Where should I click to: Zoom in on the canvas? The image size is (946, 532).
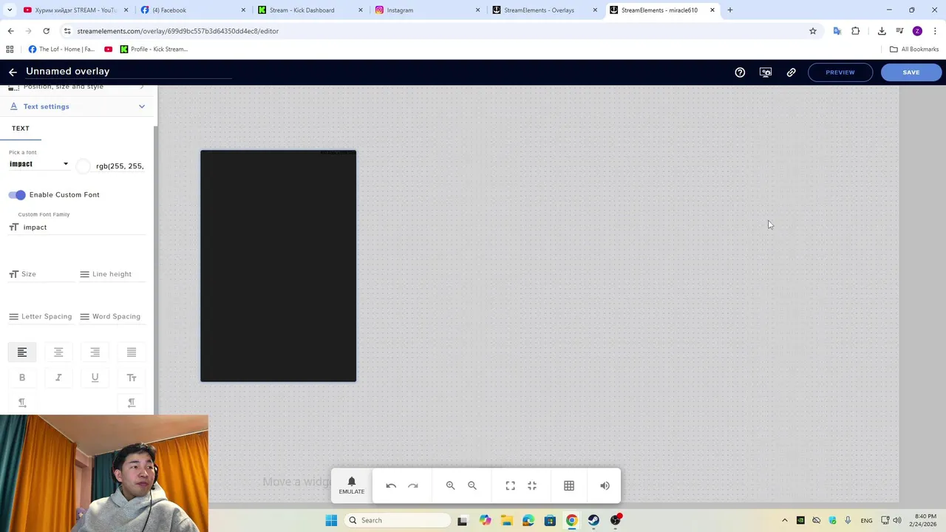450,485
